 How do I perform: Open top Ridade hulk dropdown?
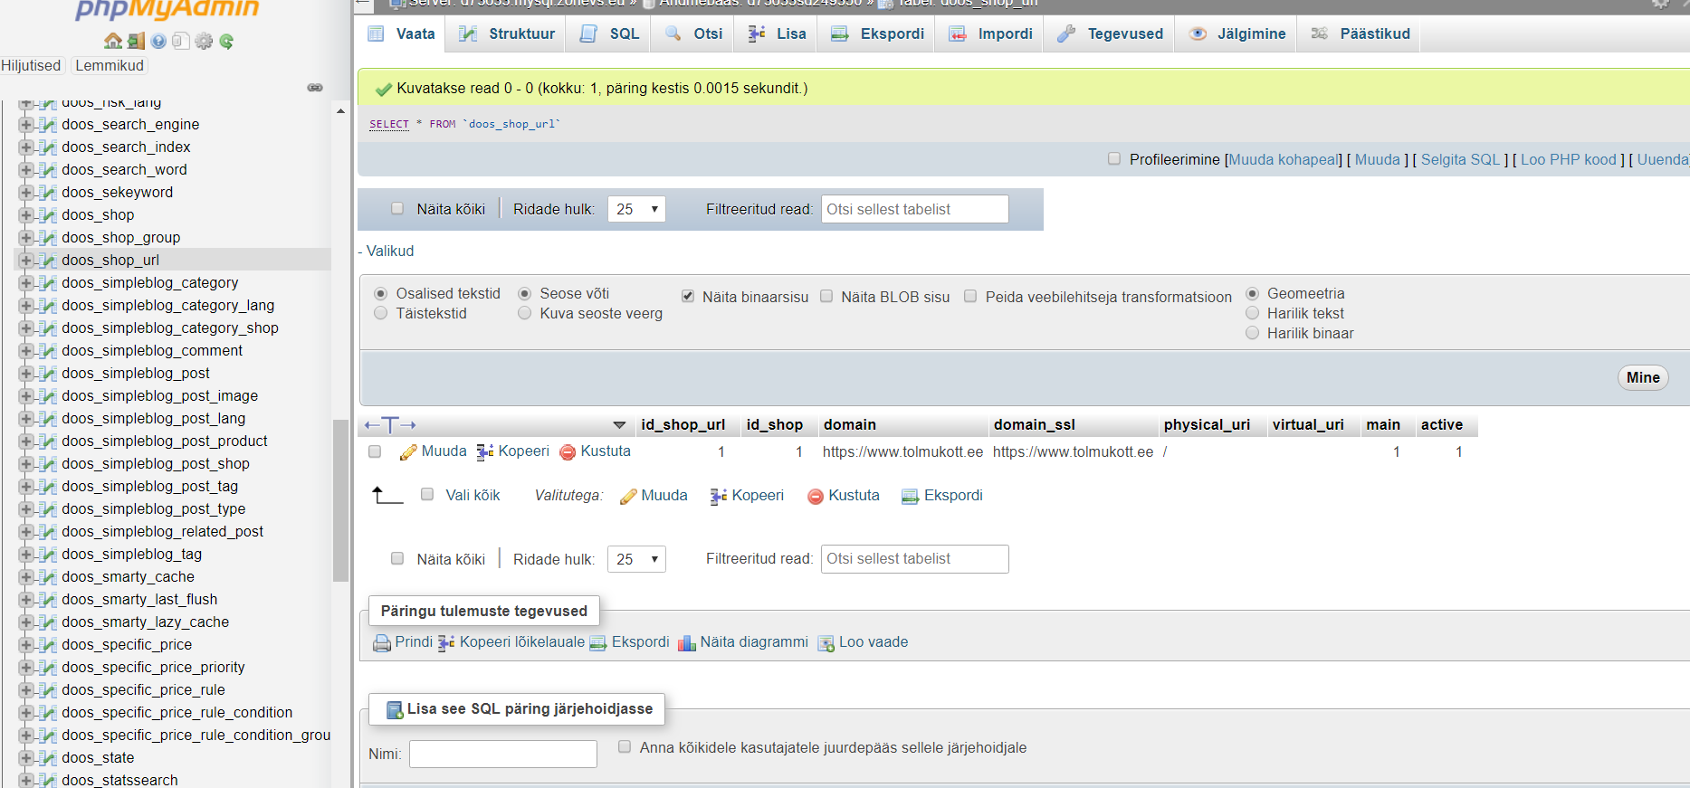tap(636, 209)
